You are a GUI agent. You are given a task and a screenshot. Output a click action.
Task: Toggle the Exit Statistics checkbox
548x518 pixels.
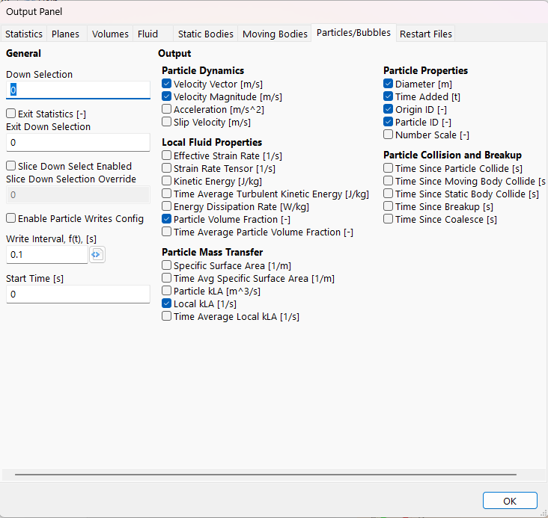coord(11,114)
